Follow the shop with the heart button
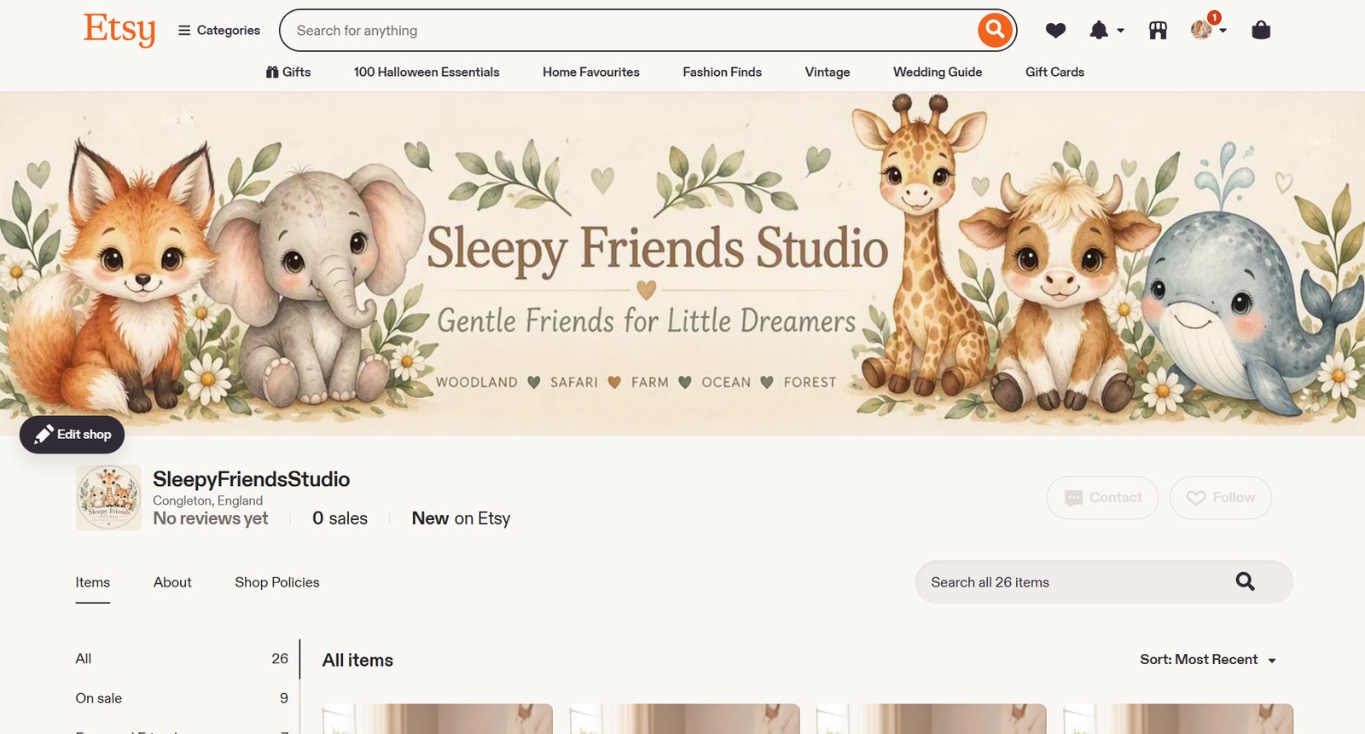This screenshot has width=1365, height=734. tap(1221, 498)
